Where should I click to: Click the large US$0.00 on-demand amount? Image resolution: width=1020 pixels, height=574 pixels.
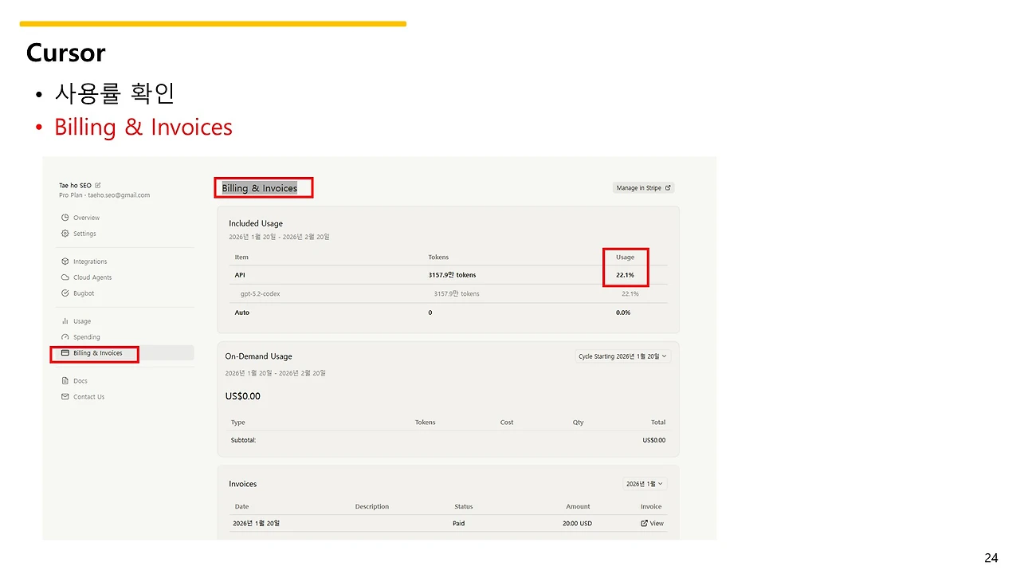243,396
